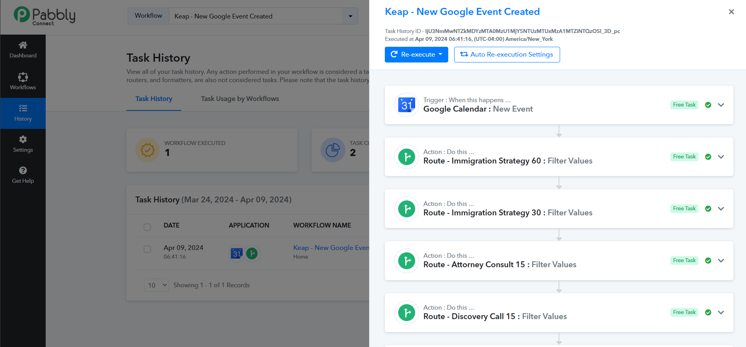Screen dimensions: 746x347
Task: Open the Re-execute dropdown button
Action: [x=416, y=55]
